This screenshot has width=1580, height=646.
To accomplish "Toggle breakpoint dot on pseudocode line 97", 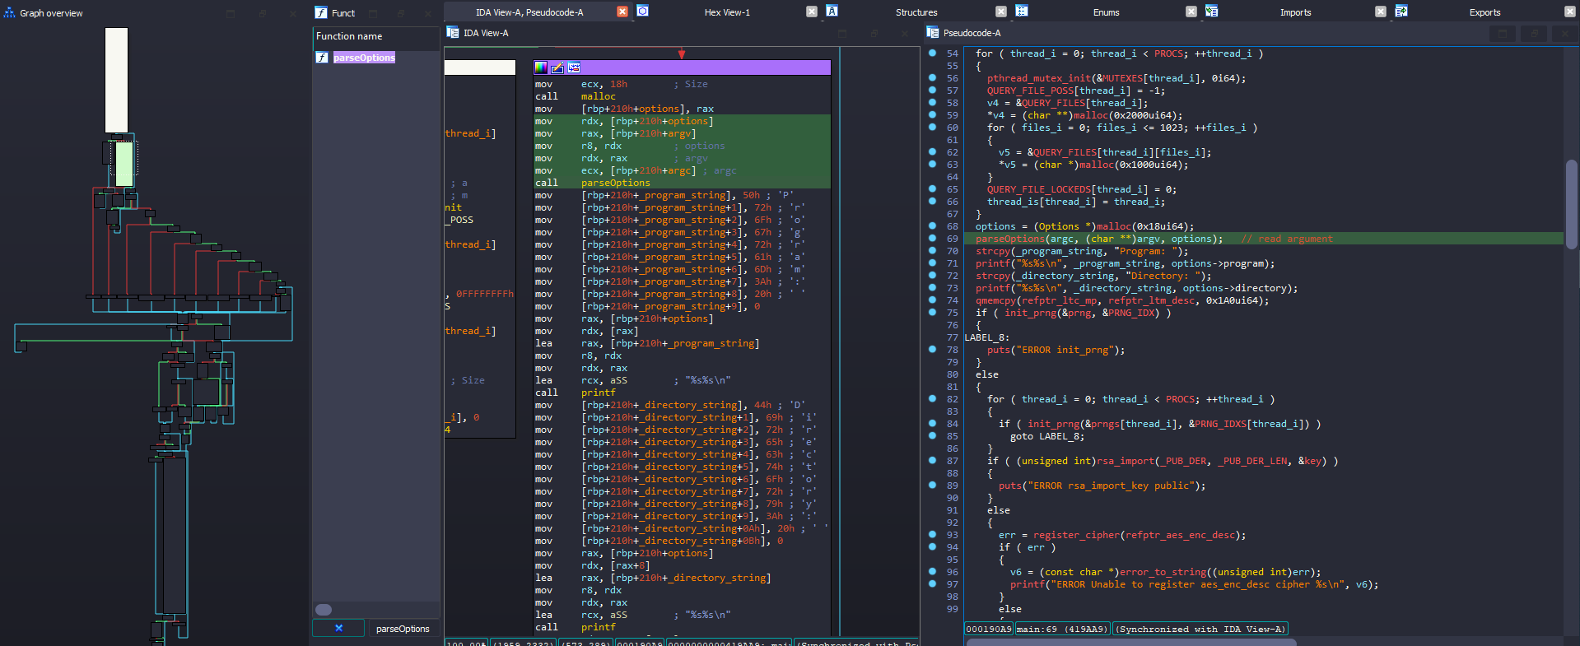I will (x=932, y=584).
